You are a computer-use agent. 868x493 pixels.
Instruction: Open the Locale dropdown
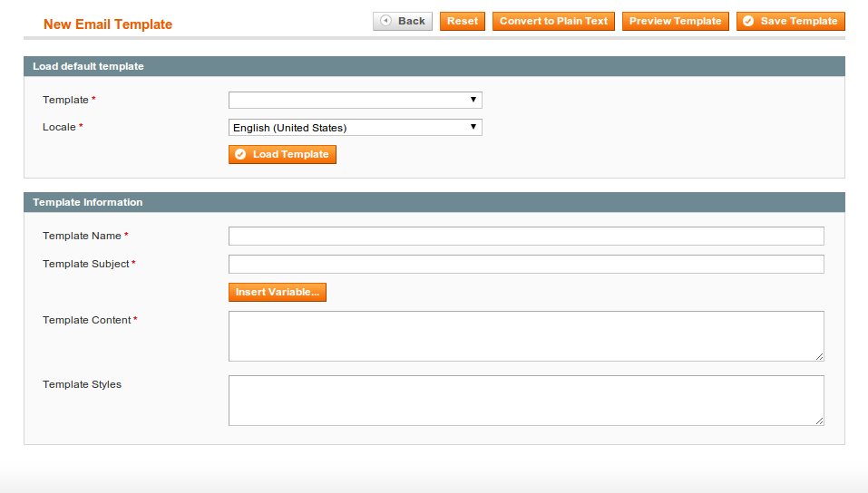click(x=356, y=127)
